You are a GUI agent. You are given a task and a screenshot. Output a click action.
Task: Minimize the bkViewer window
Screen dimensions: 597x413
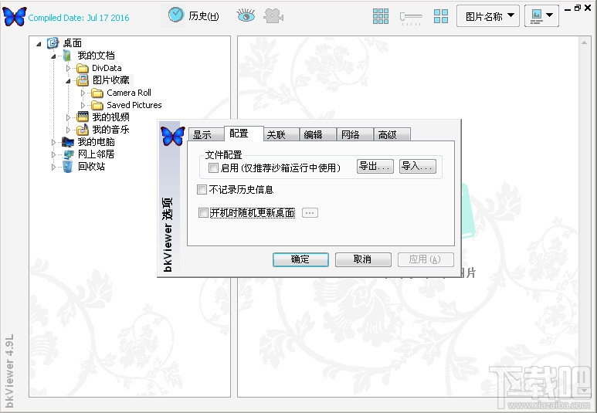[568, 8]
